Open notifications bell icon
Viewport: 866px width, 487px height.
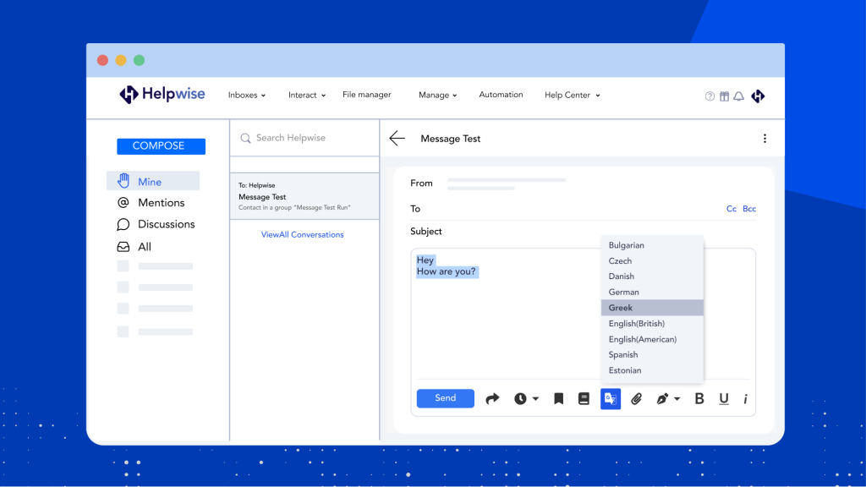[738, 96]
